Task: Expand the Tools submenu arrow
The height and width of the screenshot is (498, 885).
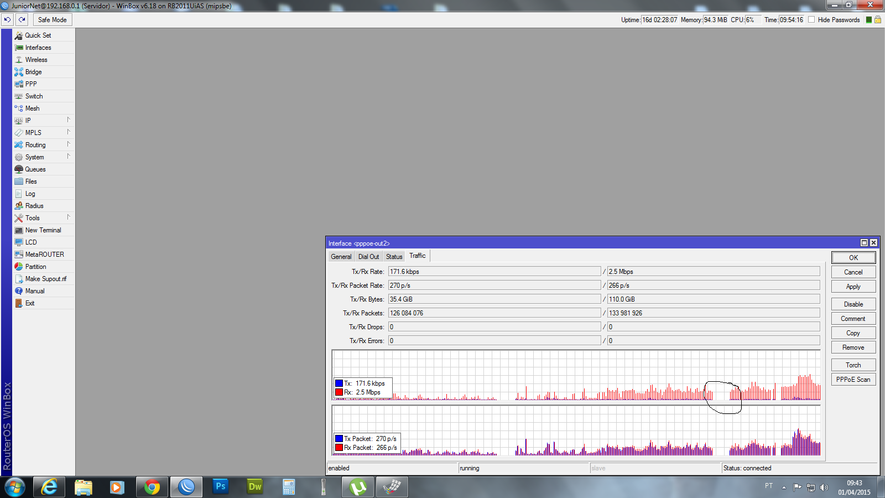Action: point(69,217)
